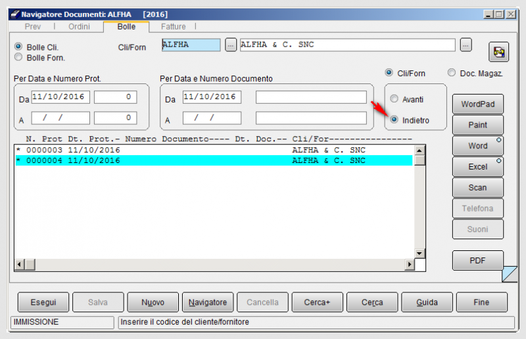Click the Suoni button

[478, 229]
